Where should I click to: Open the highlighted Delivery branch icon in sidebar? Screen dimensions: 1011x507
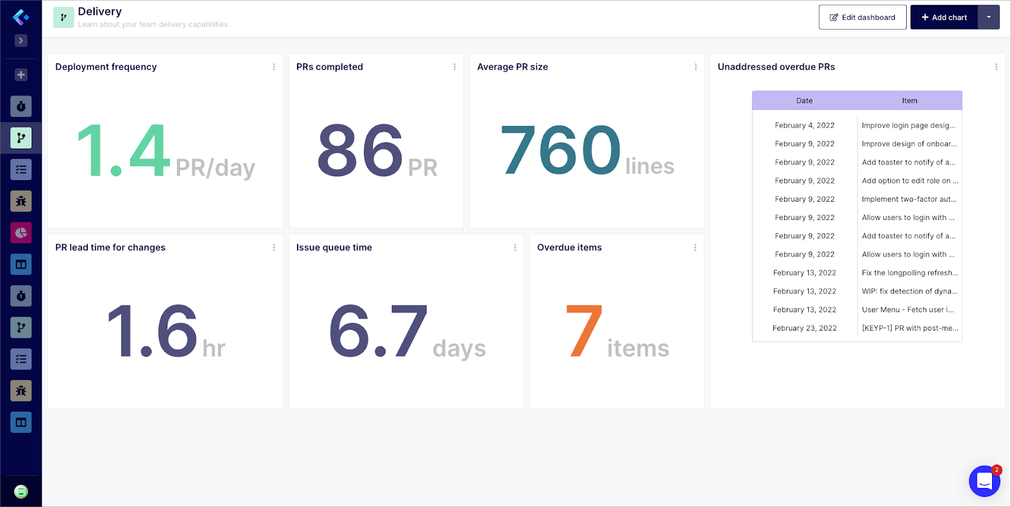coord(21,138)
